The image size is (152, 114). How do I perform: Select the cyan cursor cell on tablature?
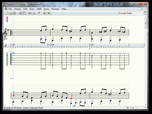tap(13, 53)
